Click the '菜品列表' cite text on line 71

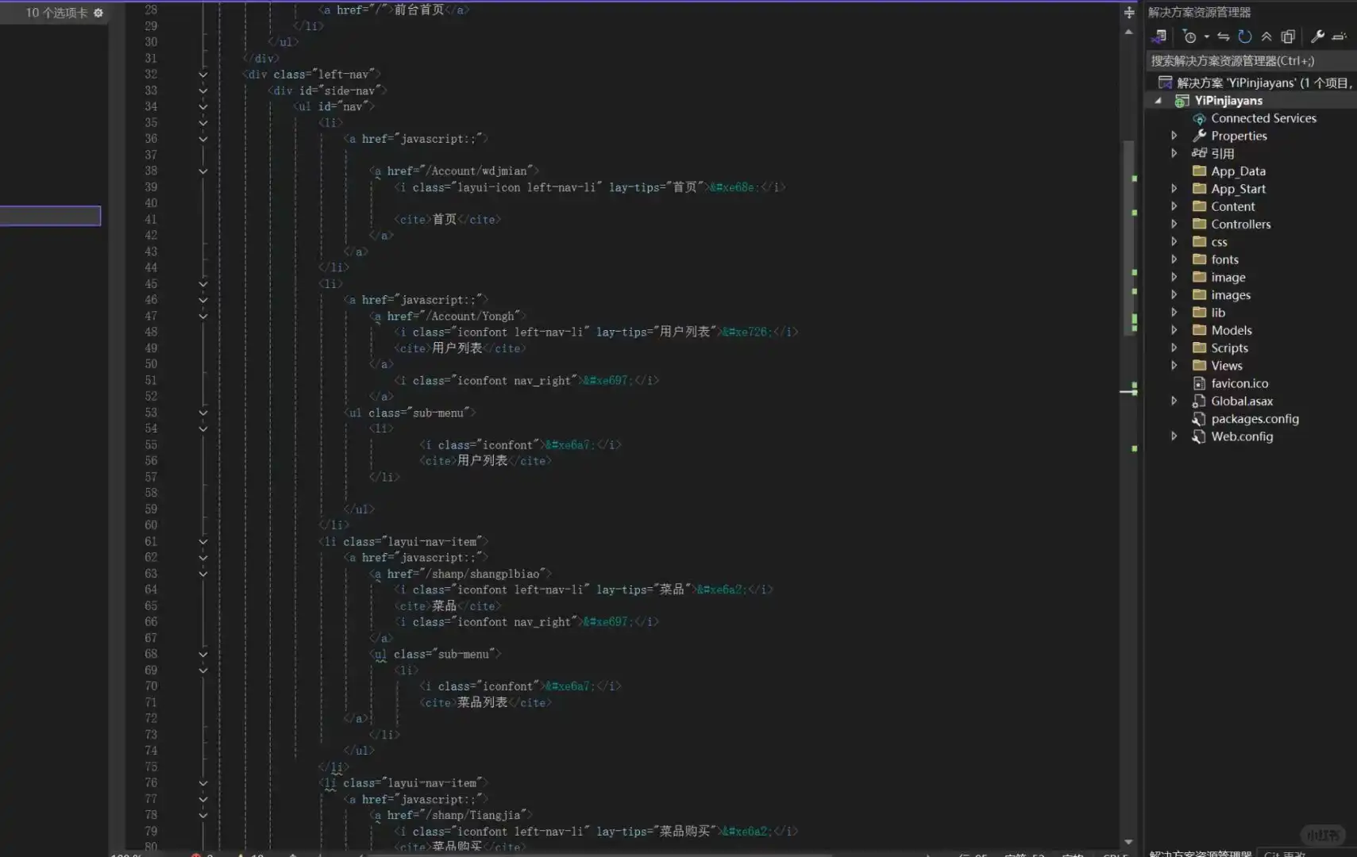pos(482,702)
